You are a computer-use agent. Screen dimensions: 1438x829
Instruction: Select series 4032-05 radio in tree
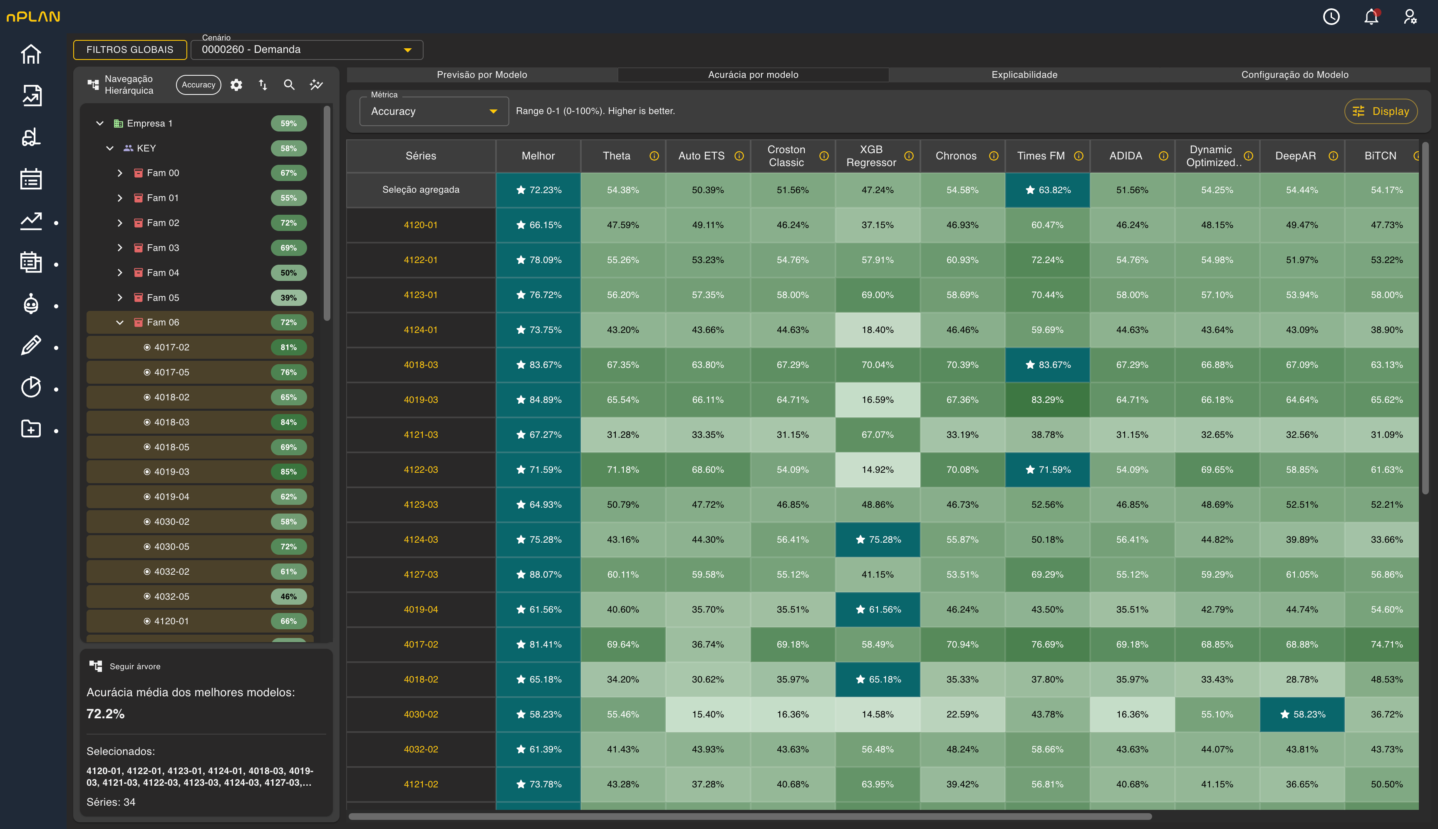[x=147, y=596]
